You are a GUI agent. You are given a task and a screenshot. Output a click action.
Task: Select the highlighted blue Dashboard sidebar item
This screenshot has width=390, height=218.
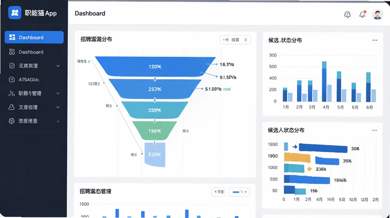(x=34, y=37)
